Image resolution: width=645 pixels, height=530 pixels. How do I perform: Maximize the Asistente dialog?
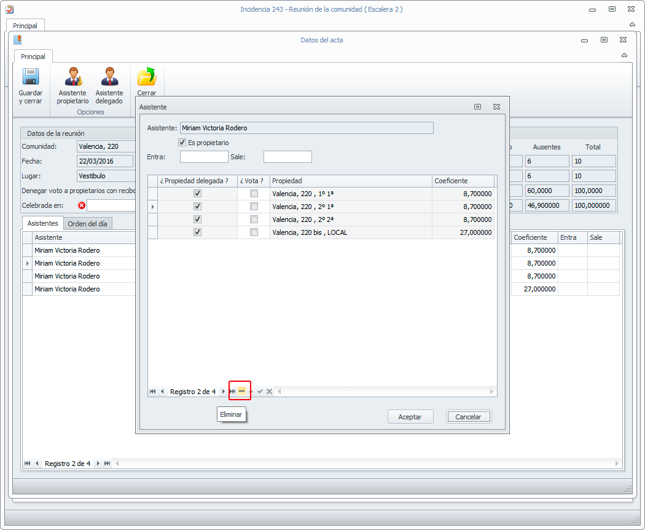477,106
